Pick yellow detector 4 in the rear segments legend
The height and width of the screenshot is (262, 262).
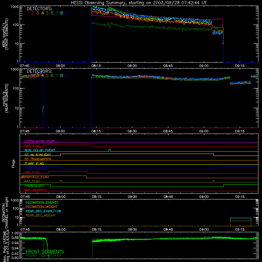43,76
